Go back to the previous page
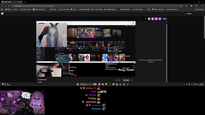 [2, 6]
